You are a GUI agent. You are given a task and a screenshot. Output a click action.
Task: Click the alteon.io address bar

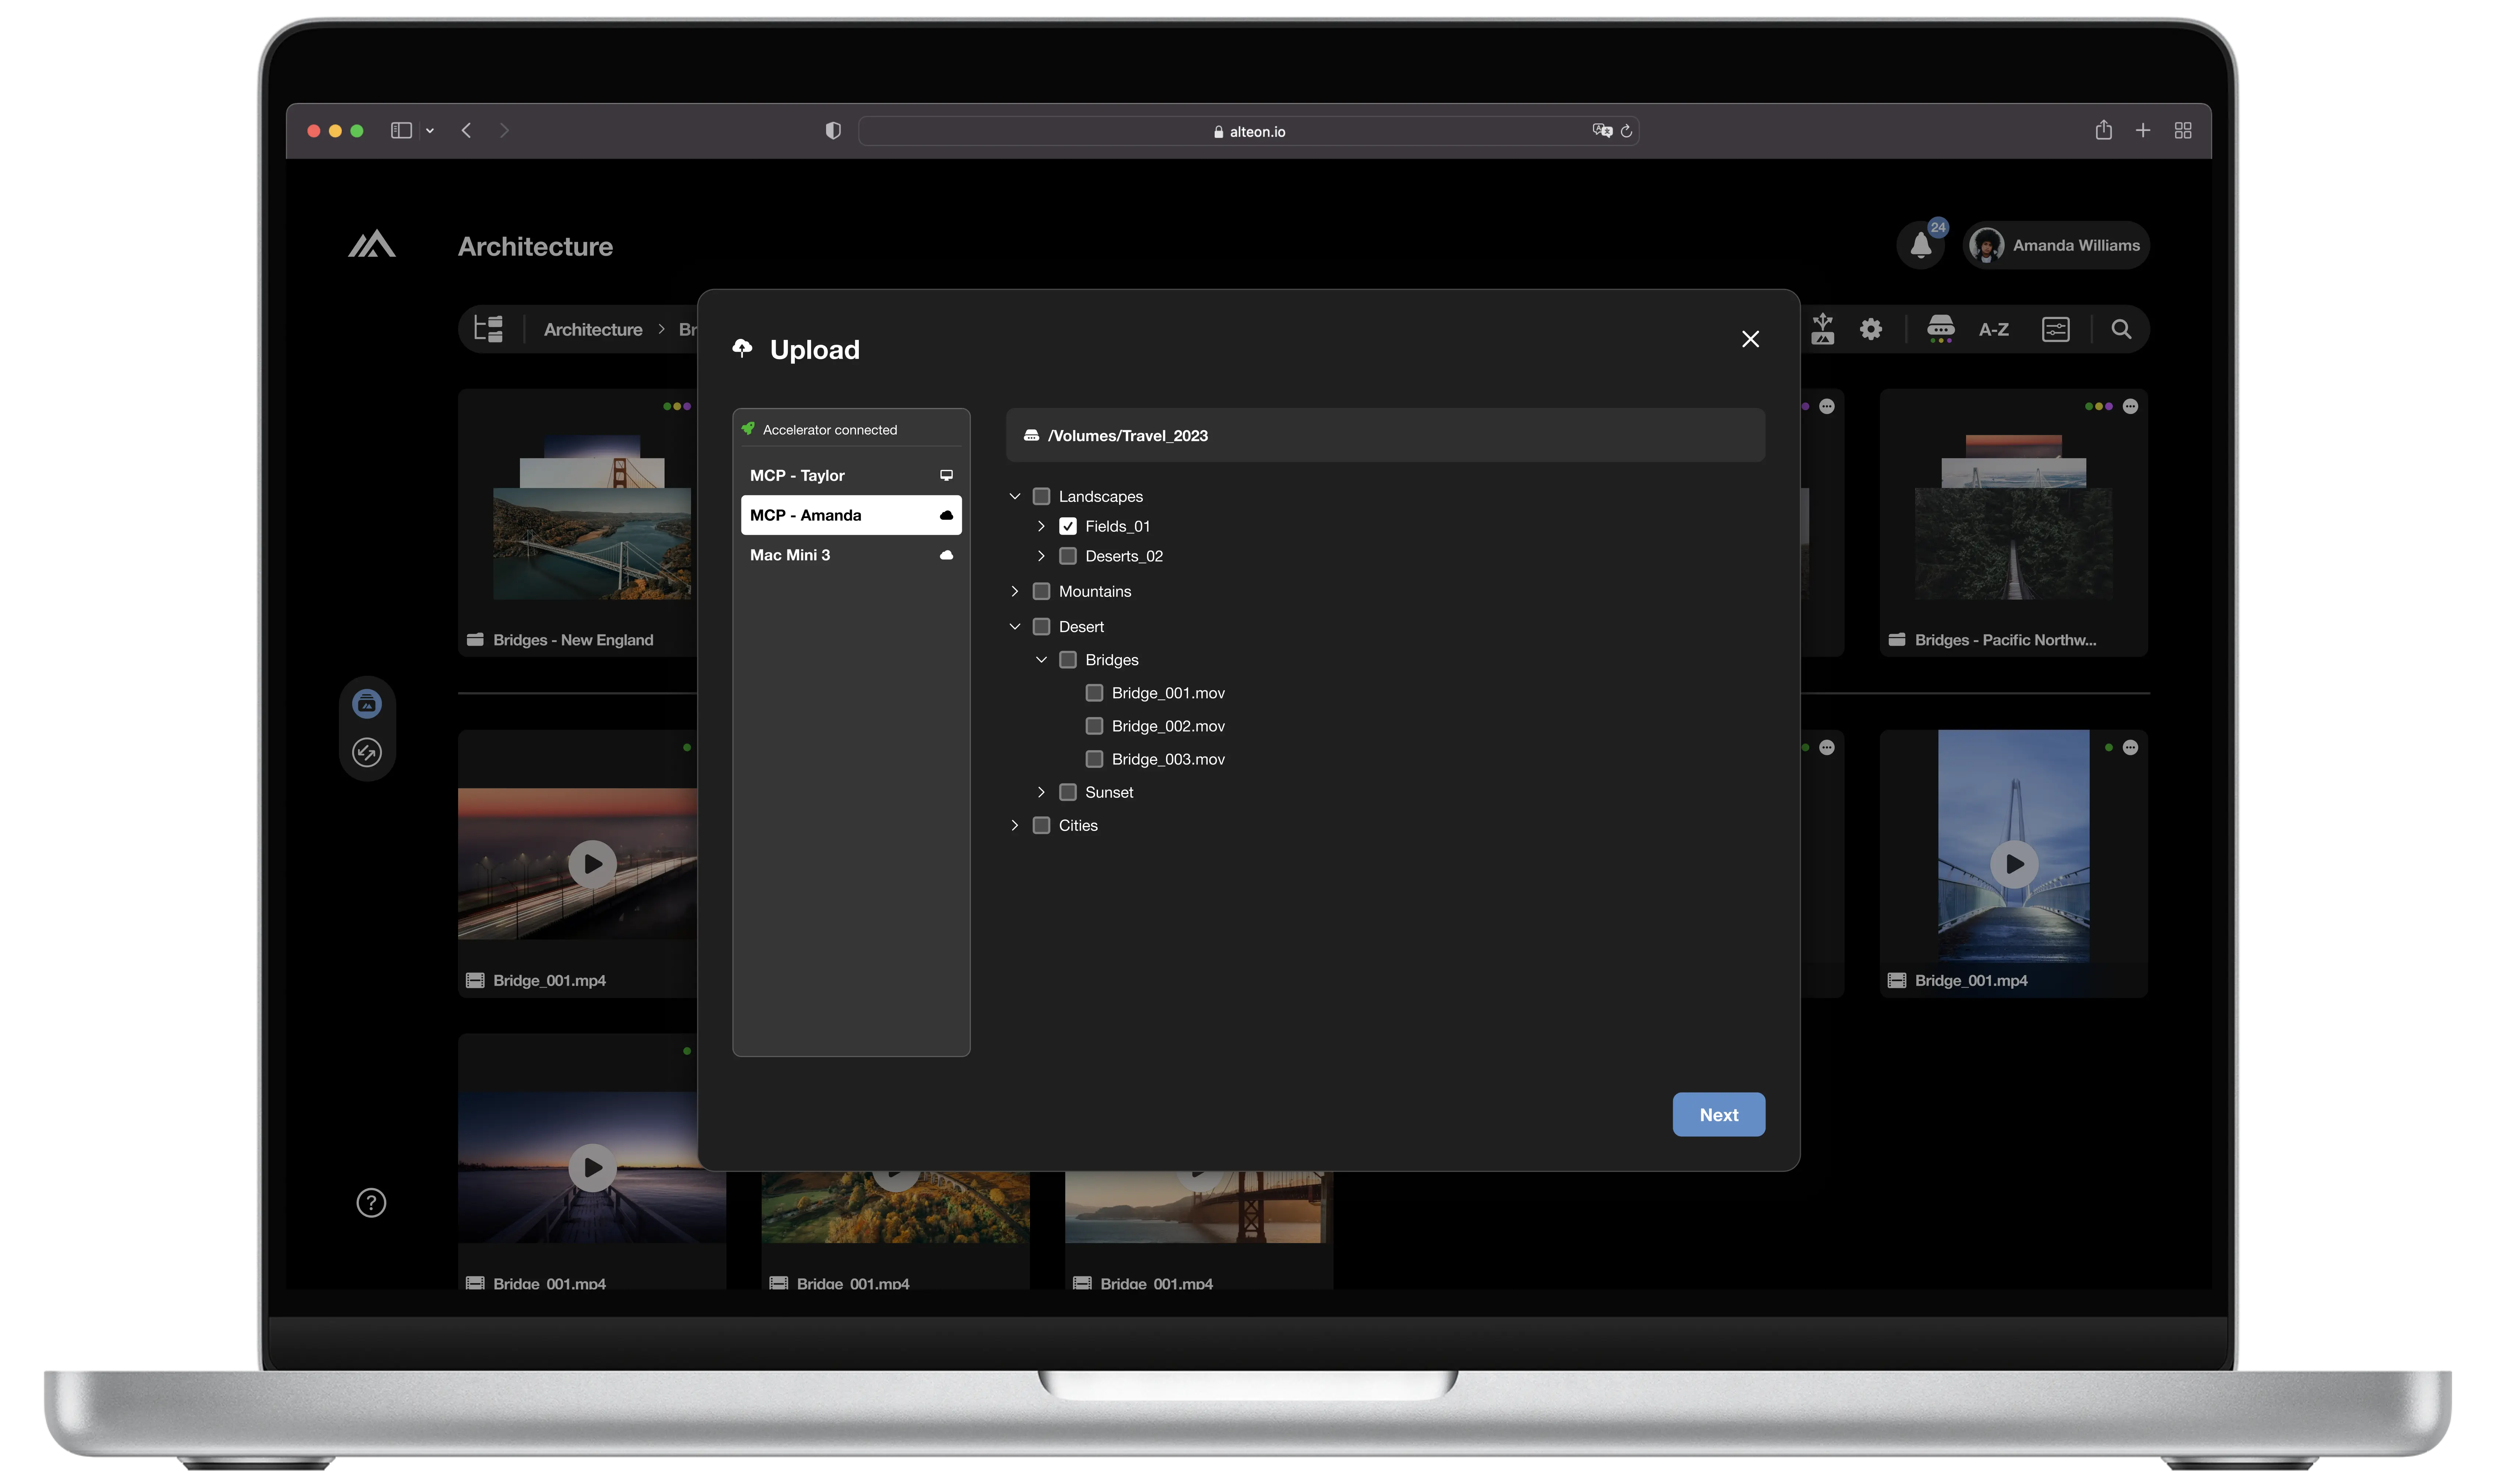coord(1248,131)
